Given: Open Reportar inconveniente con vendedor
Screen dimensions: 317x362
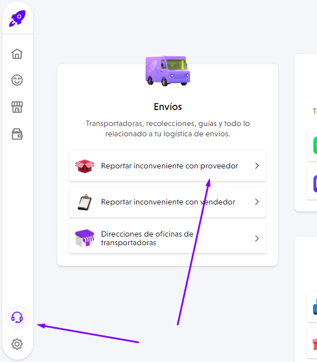Looking at the screenshot, I should coord(168,202).
